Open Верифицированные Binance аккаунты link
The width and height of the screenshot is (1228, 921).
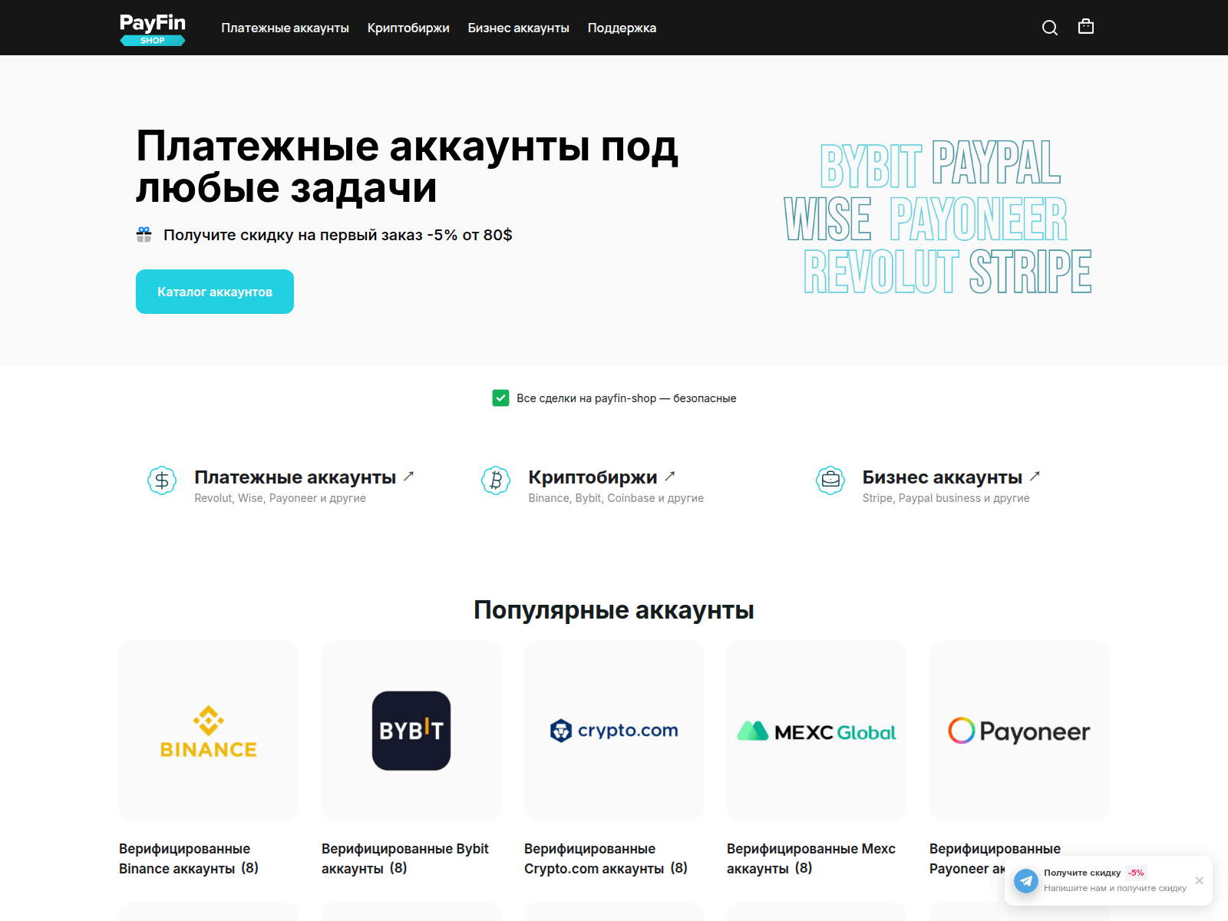189,859
